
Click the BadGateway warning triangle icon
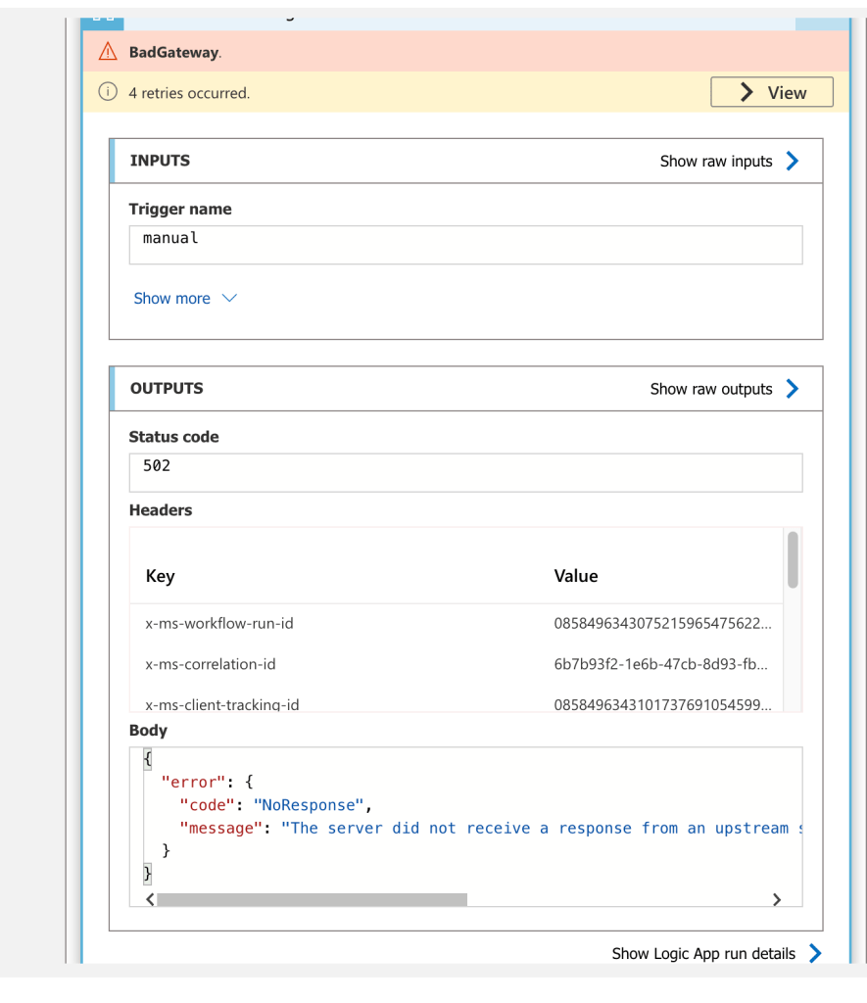coord(108,51)
